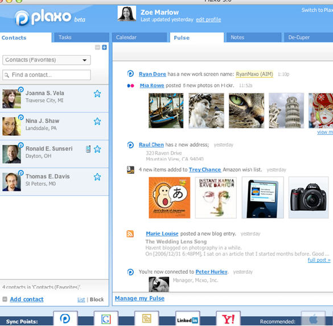Image resolution: width=333 pixels, height=326 pixels.
Task: Click the Google sync point icon
Action: click(106, 319)
